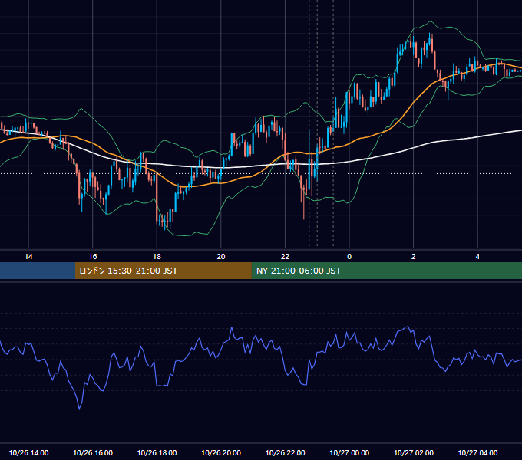This screenshot has width=522, height=460.
Task: Click the 10/27 04:00 date label
Action: (x=477, y=452)
